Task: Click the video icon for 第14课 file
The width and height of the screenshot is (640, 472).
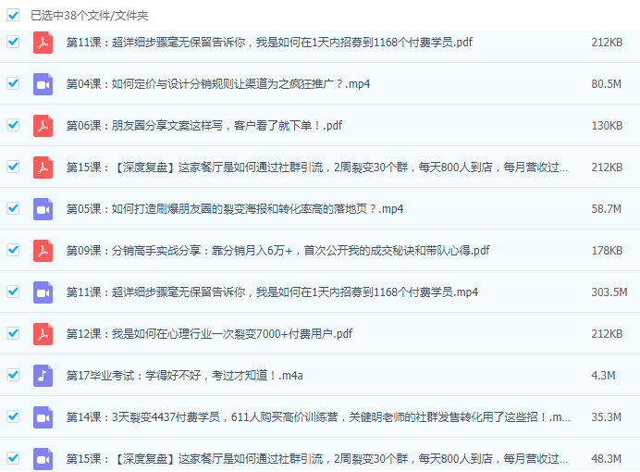Action: [43, 417]
